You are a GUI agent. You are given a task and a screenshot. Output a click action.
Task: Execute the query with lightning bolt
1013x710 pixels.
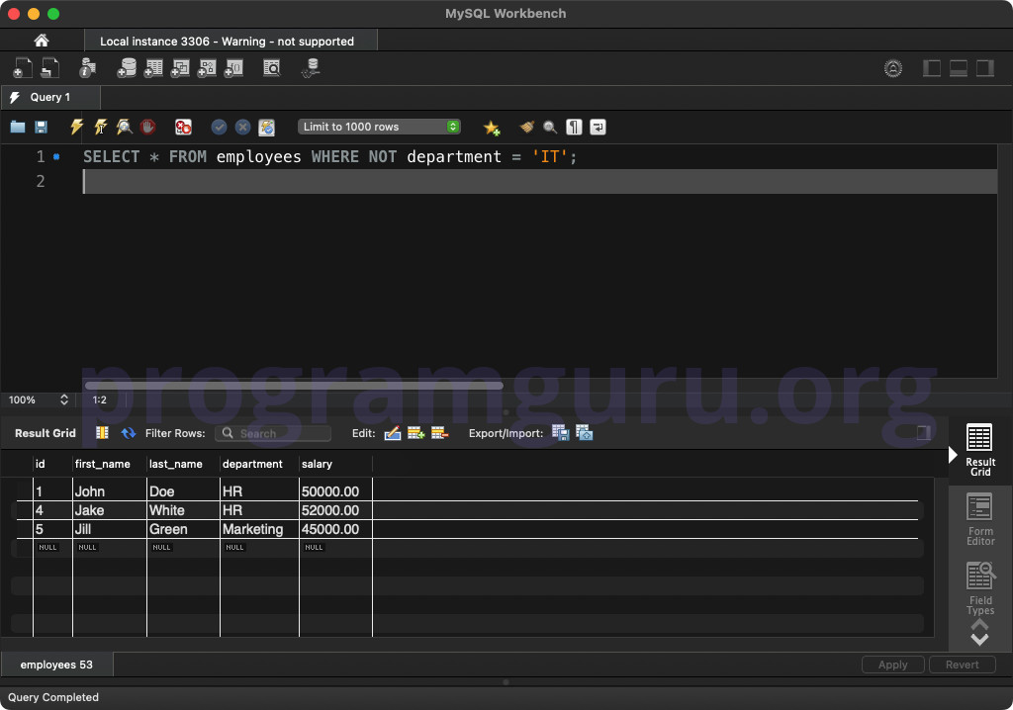(76, 127)
